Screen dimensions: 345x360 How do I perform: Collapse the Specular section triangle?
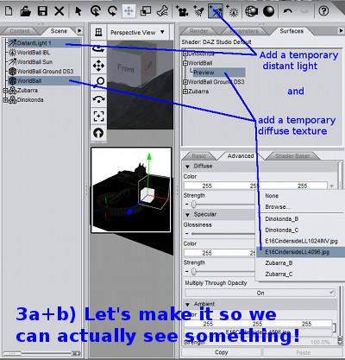[x=188, y=215]
